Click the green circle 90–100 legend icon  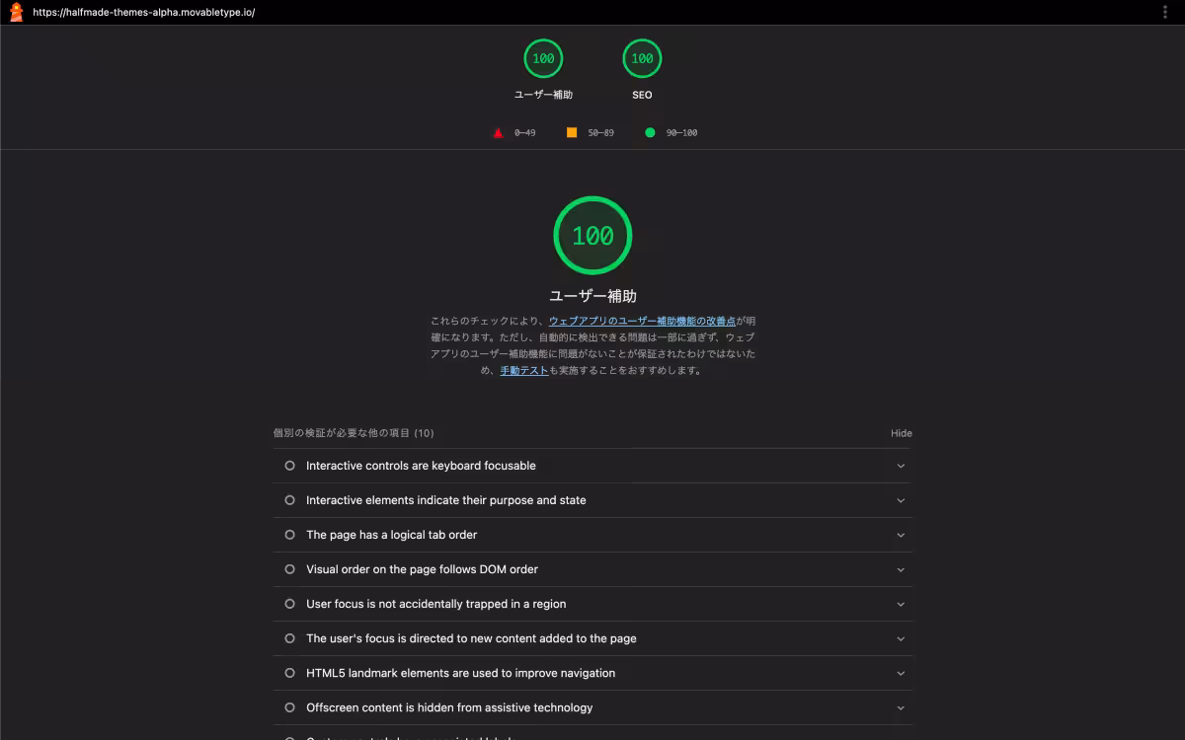(x=650, y=132)
